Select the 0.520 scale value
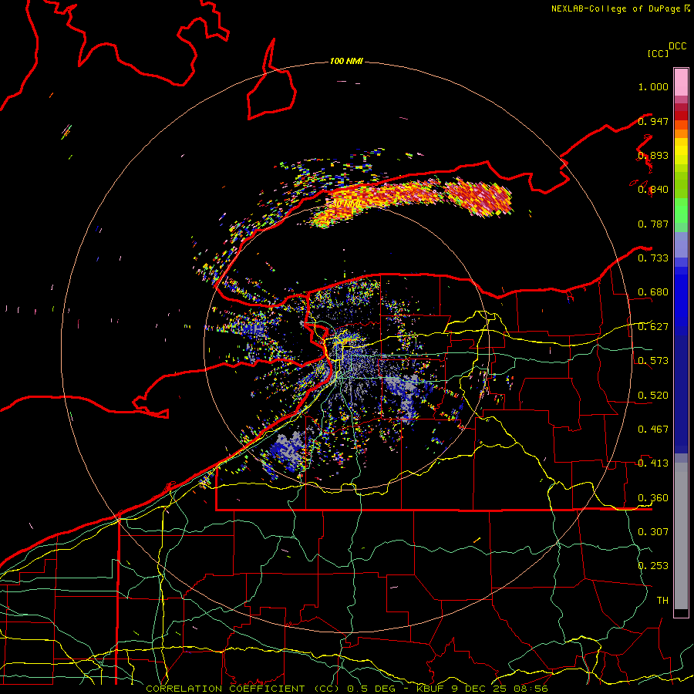694x694 pixels. (653, 396)
